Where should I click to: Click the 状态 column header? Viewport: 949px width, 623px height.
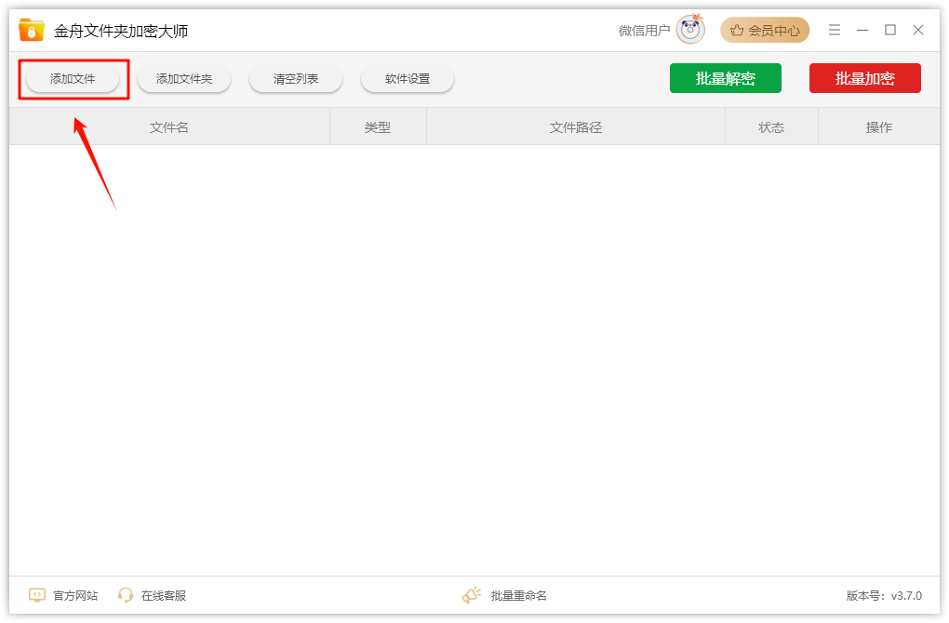771,127
